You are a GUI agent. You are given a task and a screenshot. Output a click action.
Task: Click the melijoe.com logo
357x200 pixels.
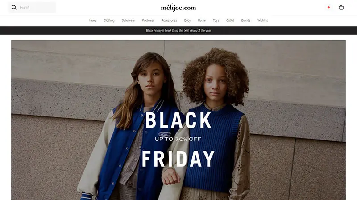point(178,8)
